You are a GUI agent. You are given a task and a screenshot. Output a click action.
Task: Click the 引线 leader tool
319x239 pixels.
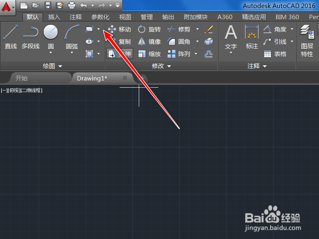[275, 42]
